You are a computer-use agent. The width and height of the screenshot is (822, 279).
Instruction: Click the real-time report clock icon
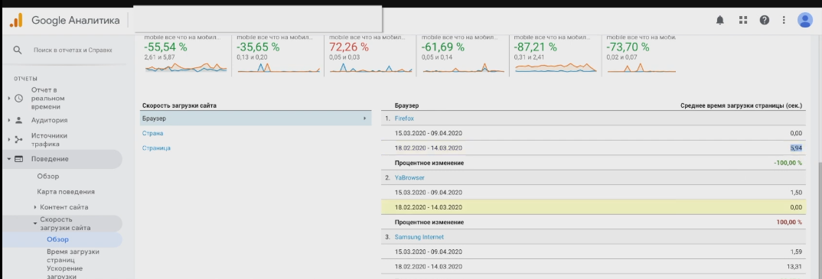click(x=19, y=99)
